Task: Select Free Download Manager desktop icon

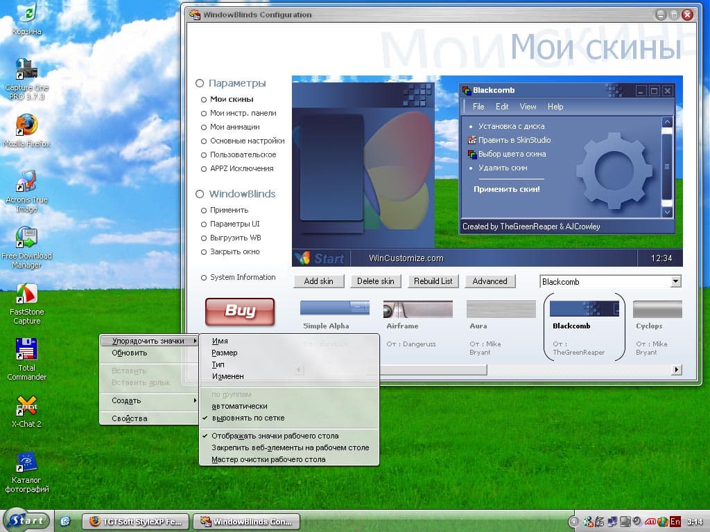Action: (27, 247)
